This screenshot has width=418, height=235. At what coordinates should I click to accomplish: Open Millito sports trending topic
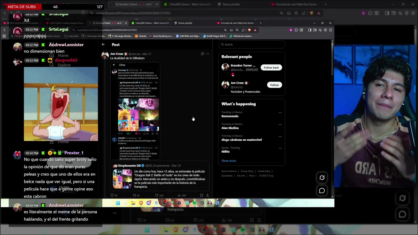[226, 151]
